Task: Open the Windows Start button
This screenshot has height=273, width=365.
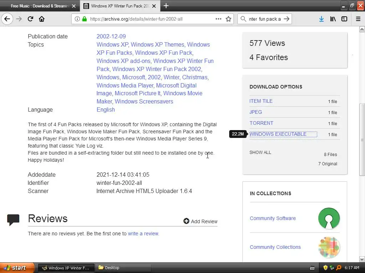Action: coord(17,268)
